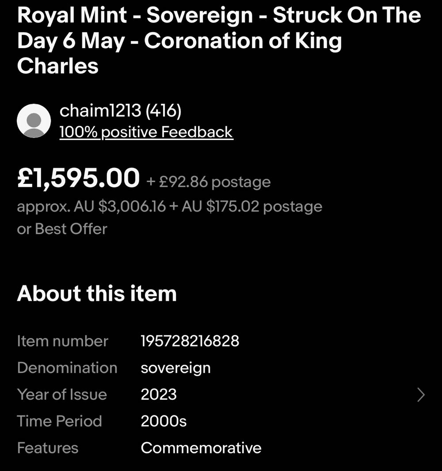Click the Commemorative feature value

[x=201, y=448]
